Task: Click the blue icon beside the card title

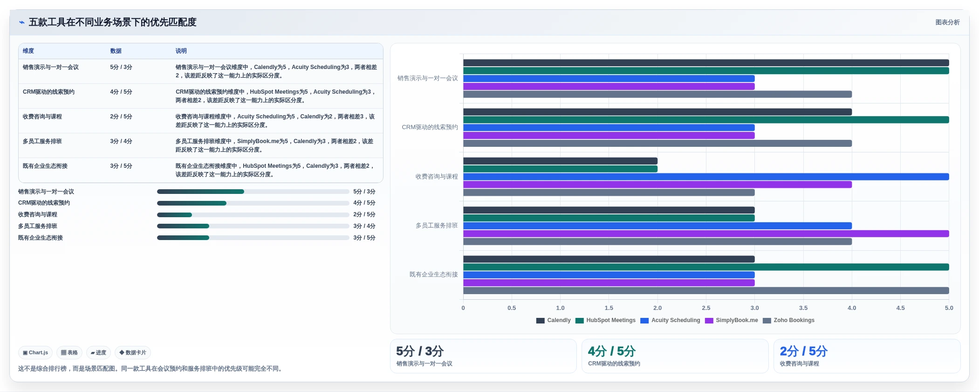Action: click(21, 22)
